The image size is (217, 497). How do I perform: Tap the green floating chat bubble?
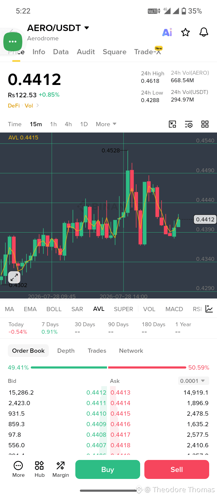point(13,42)
